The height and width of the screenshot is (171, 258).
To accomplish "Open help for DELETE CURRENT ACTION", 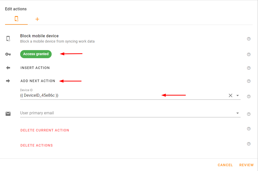I will click(249, 129).
